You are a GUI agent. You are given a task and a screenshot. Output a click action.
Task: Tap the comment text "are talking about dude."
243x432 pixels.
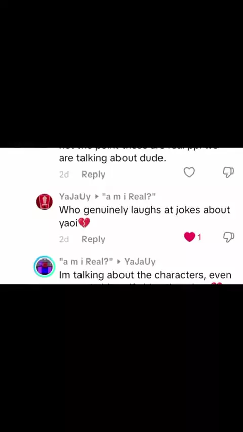[x=112, y=158]
